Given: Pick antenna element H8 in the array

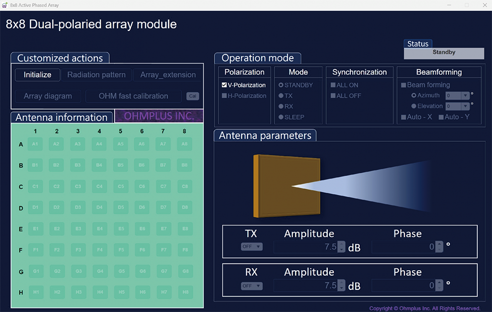Looking at the screenshot, I should (184, 293).
